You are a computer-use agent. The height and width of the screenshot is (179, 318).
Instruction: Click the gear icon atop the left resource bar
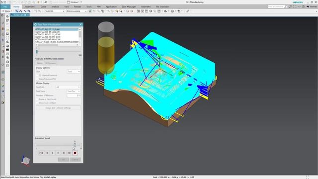[x=2, y=15]
